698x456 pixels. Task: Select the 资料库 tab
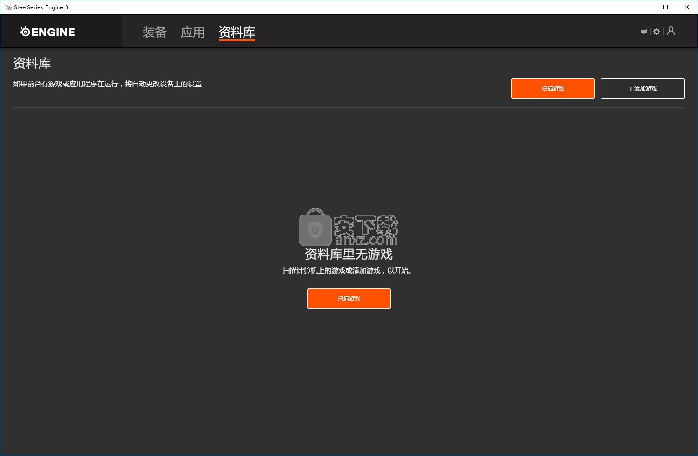237,33
